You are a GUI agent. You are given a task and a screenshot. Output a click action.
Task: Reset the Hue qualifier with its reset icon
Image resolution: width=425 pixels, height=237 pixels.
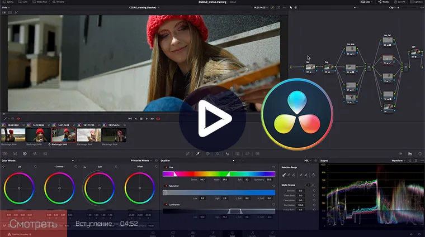273,166
